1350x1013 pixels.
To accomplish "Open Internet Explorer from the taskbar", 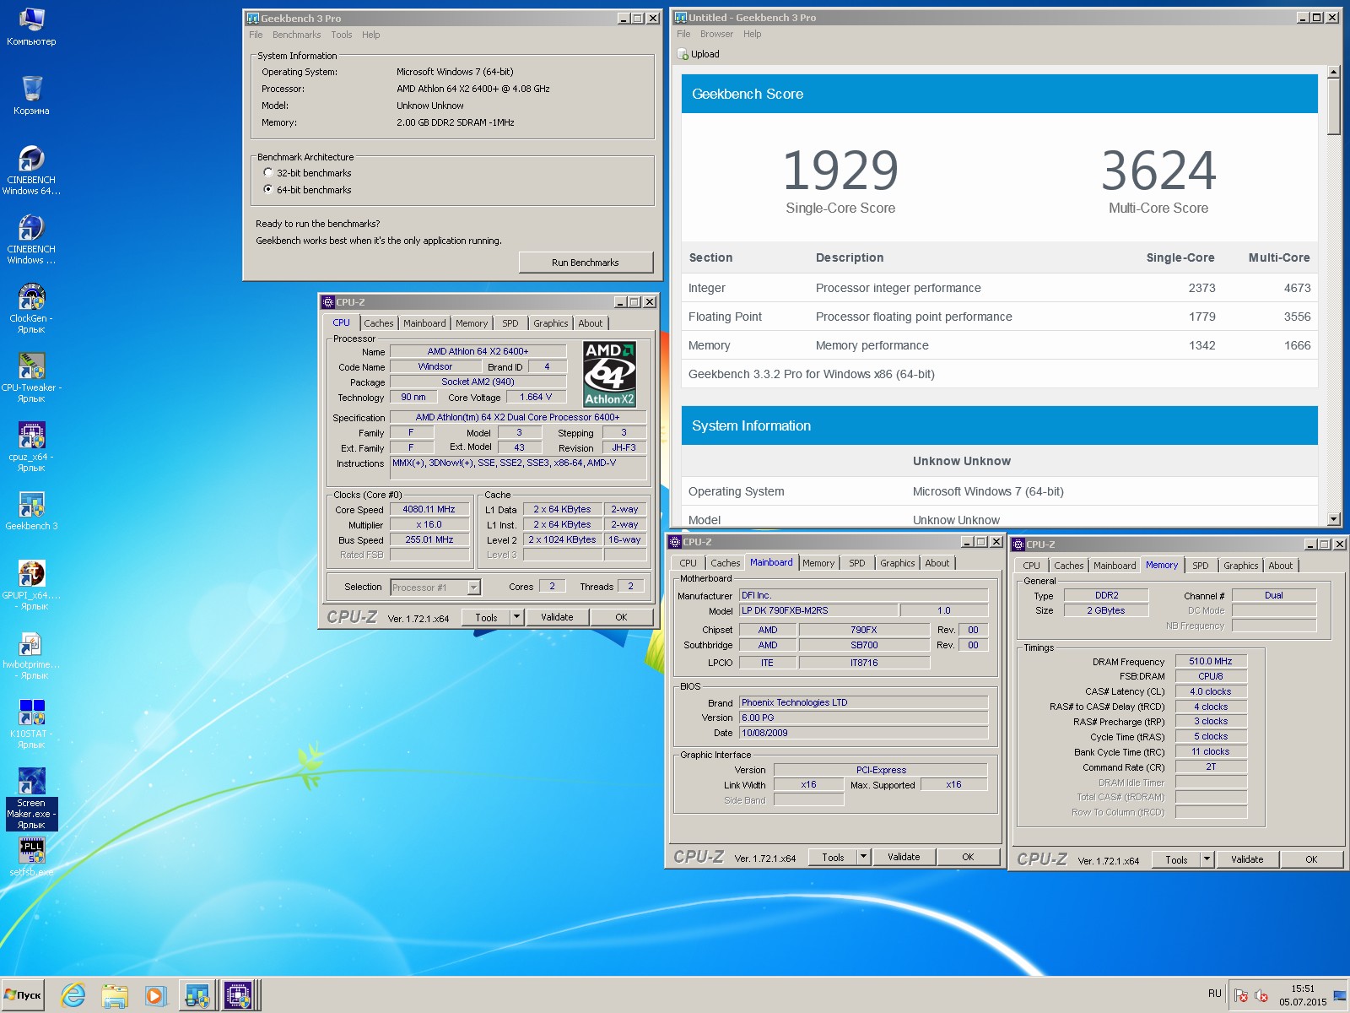I will tap(73, 996).
